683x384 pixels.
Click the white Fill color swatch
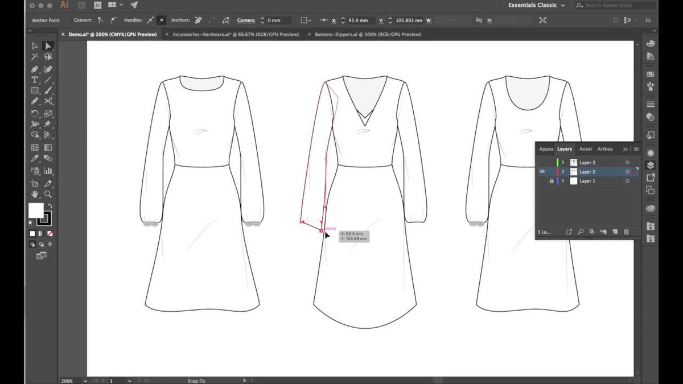[x=36, y=210]
